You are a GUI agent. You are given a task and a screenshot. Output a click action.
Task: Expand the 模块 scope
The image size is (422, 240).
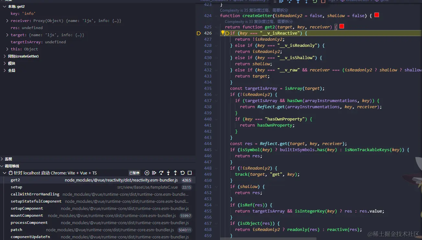click(4, 63)
